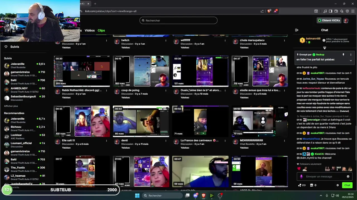357x200 pixels.
Task: Open the Kick shop store icon
Action: coord(312,185)
